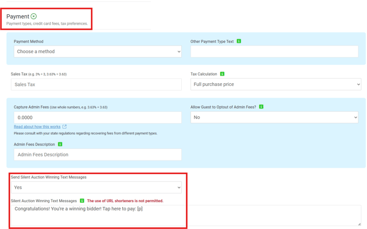
Task: Collapse the Payment section via circled X icon
Action: click(x=34, y=16)
